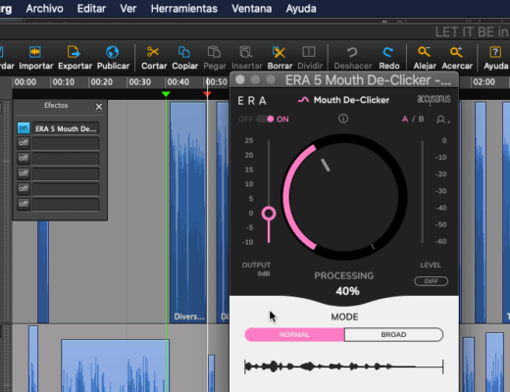The height and width of the screenshot is (392, 510).
Task: Open the Ayuda menu in menu bar
Action: coord(301,8)
